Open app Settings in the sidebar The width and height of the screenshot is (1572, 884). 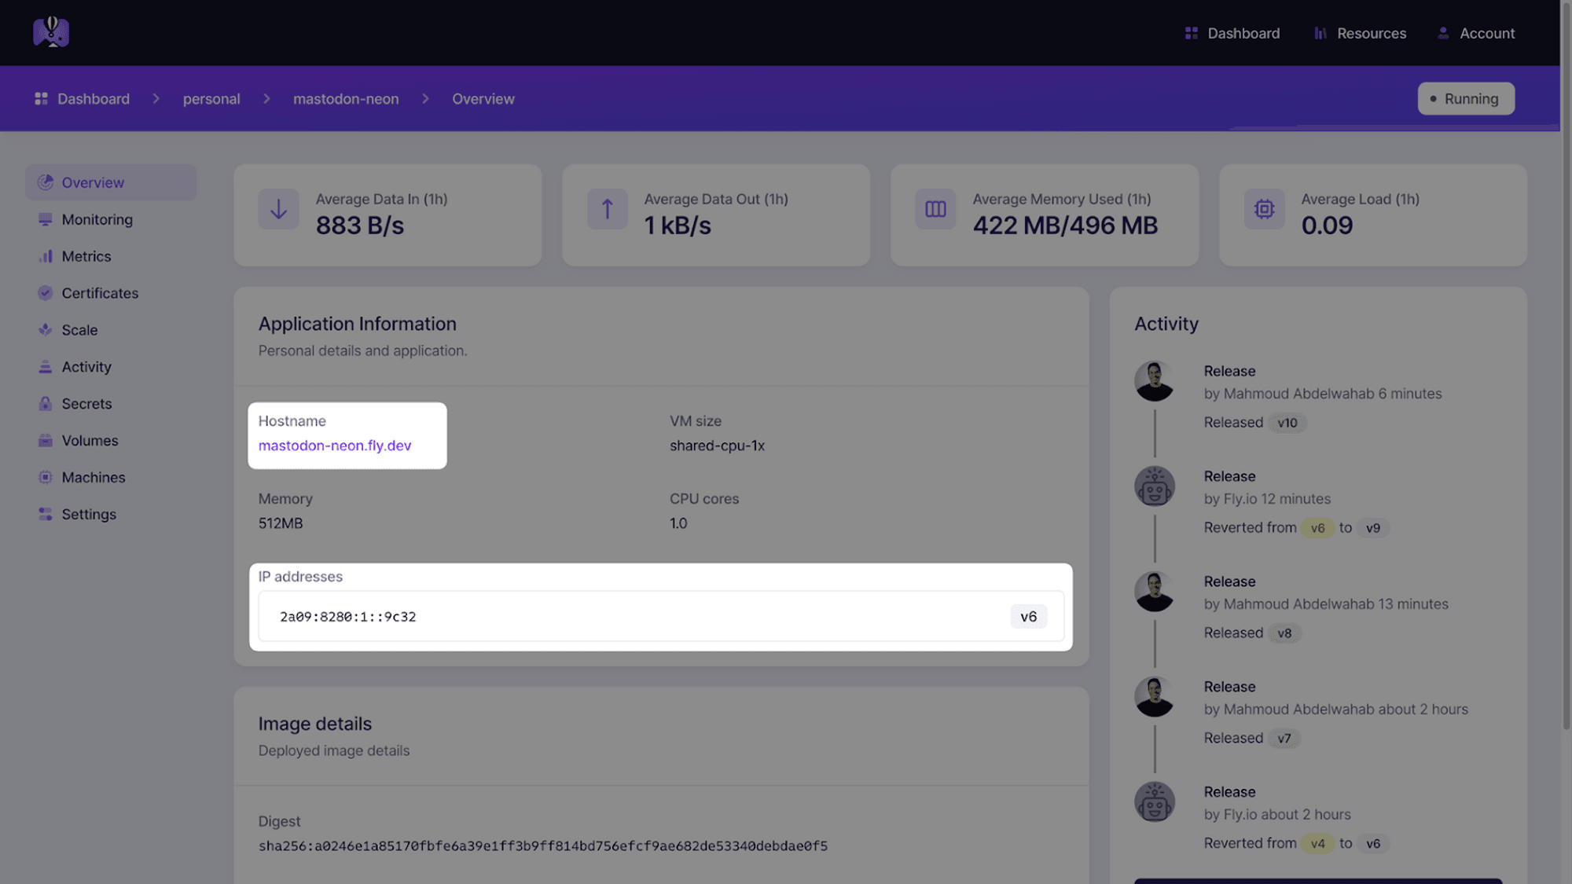point(89,515)
